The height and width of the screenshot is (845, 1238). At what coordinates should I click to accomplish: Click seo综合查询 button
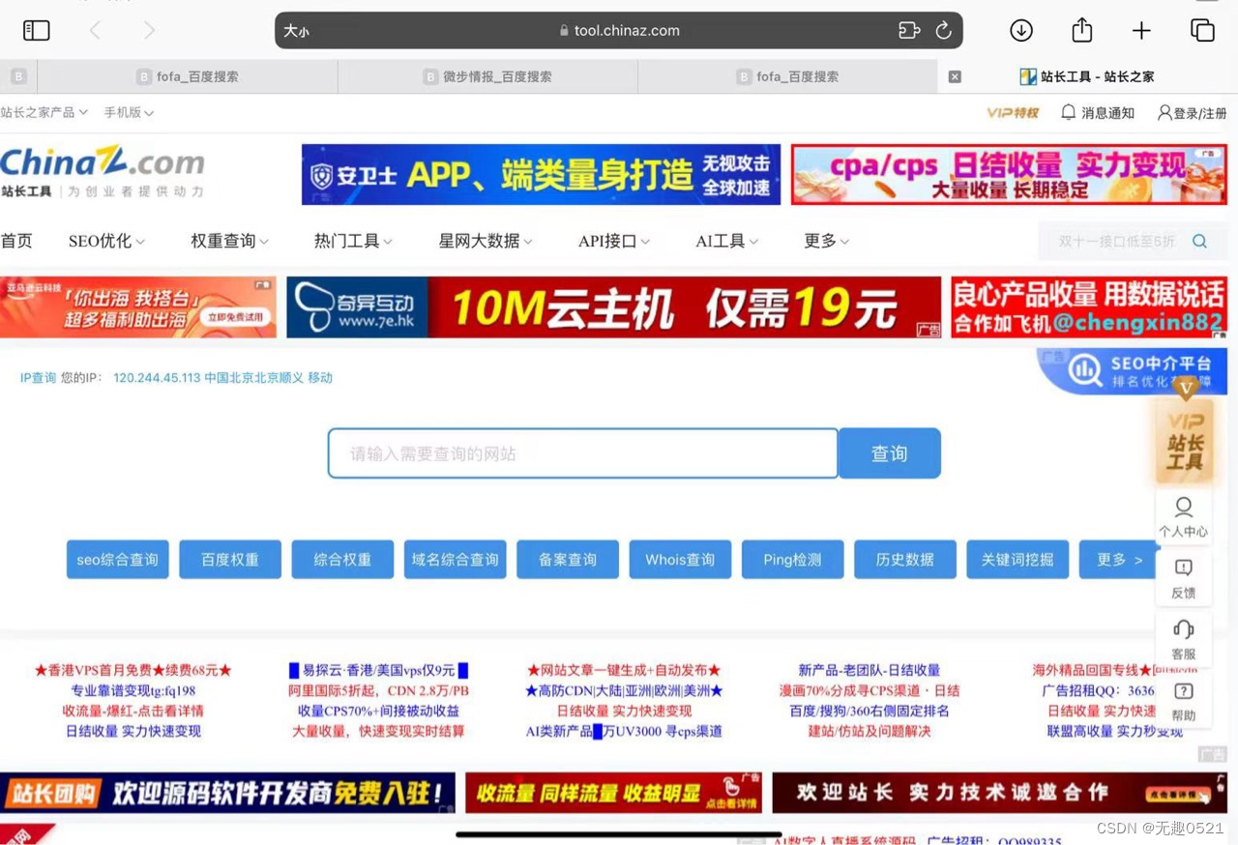(x=118, y=560)
